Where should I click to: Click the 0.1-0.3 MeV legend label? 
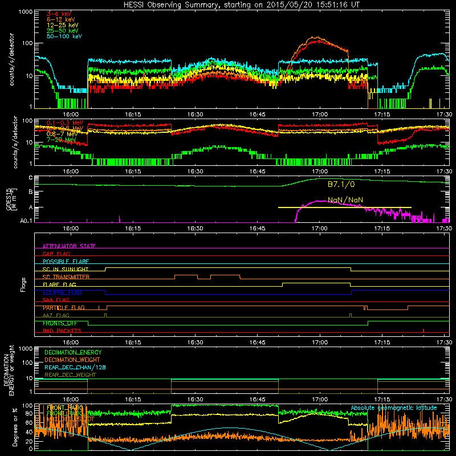coord(65,123)
